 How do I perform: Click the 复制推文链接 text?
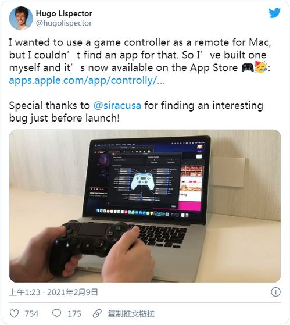[131, 314]
